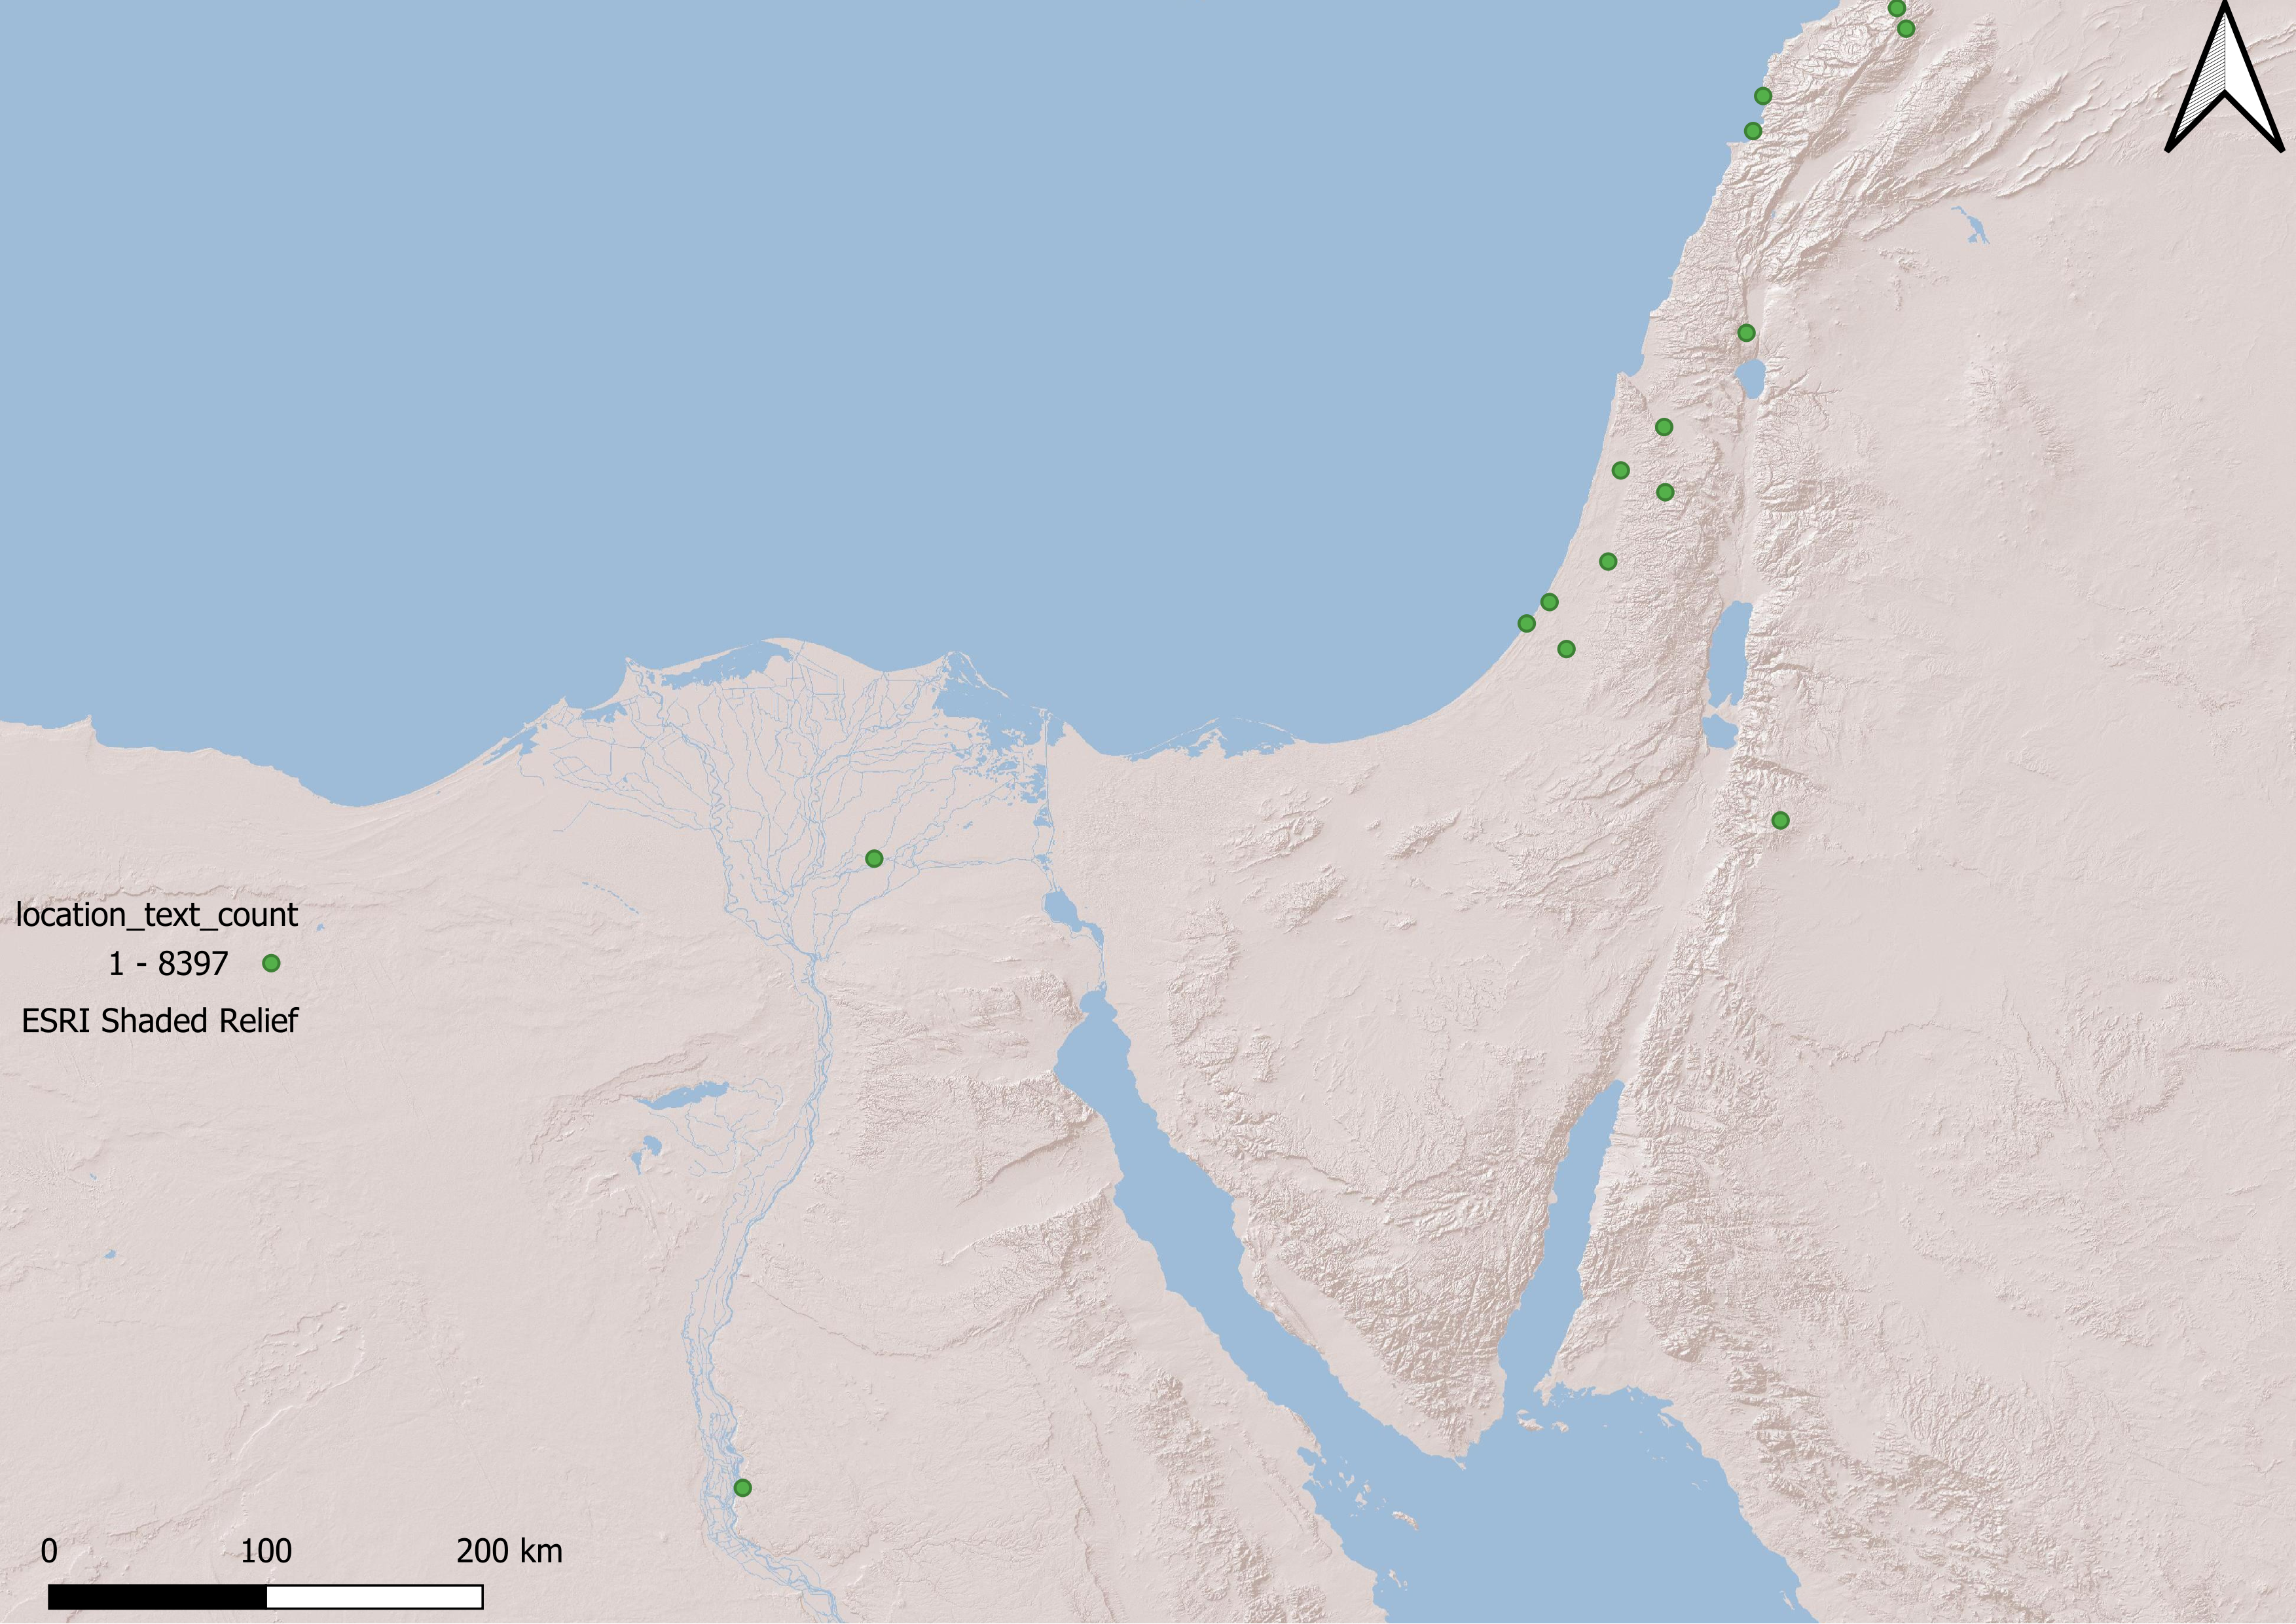Click the ESRI Shaded Relief legend label
This screenshot has height=1624, width=2296.
click(160, 1021)
